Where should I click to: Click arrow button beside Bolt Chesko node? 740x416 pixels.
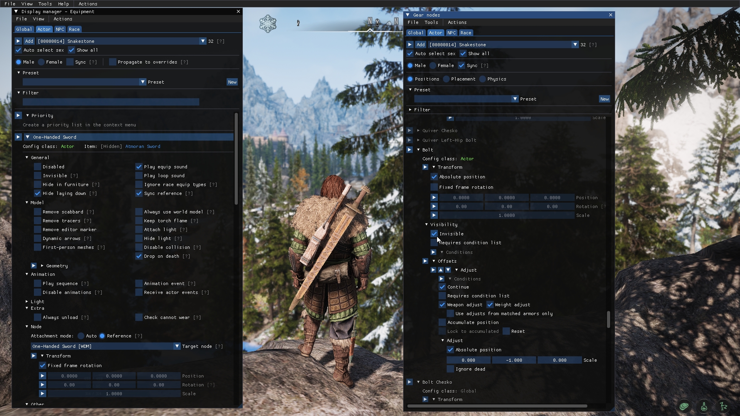(x=409, y=382)
